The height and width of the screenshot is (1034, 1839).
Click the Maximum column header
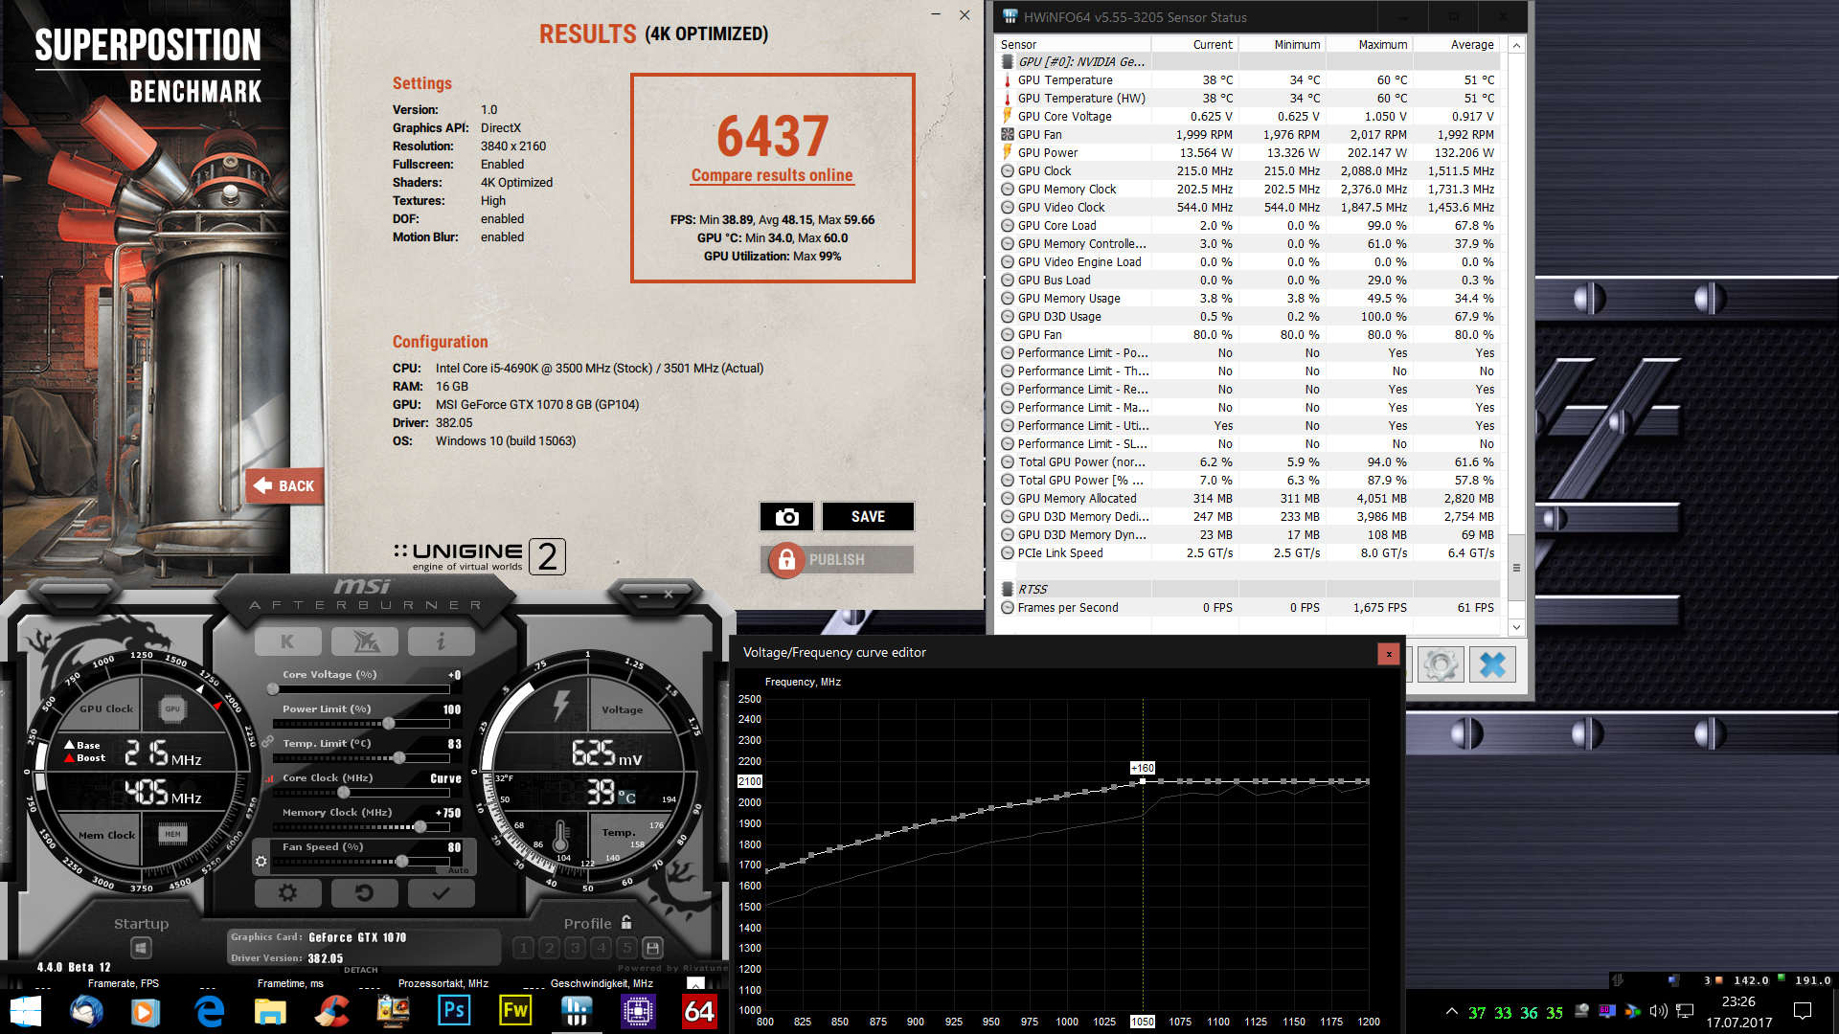(x=1381, y=45)
